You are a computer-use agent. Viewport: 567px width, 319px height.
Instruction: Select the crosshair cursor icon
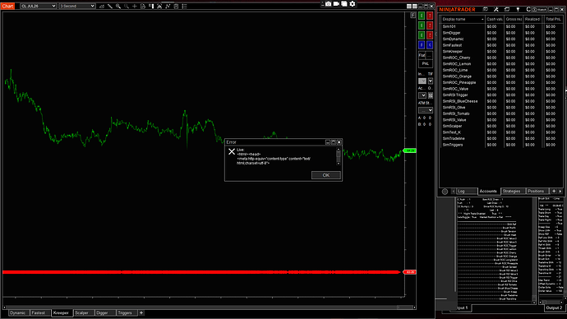point(135,6)
